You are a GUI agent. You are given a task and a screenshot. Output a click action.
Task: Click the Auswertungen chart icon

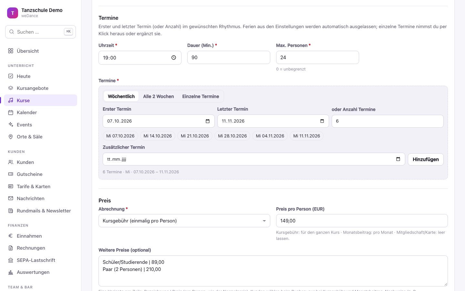[11, 272]
